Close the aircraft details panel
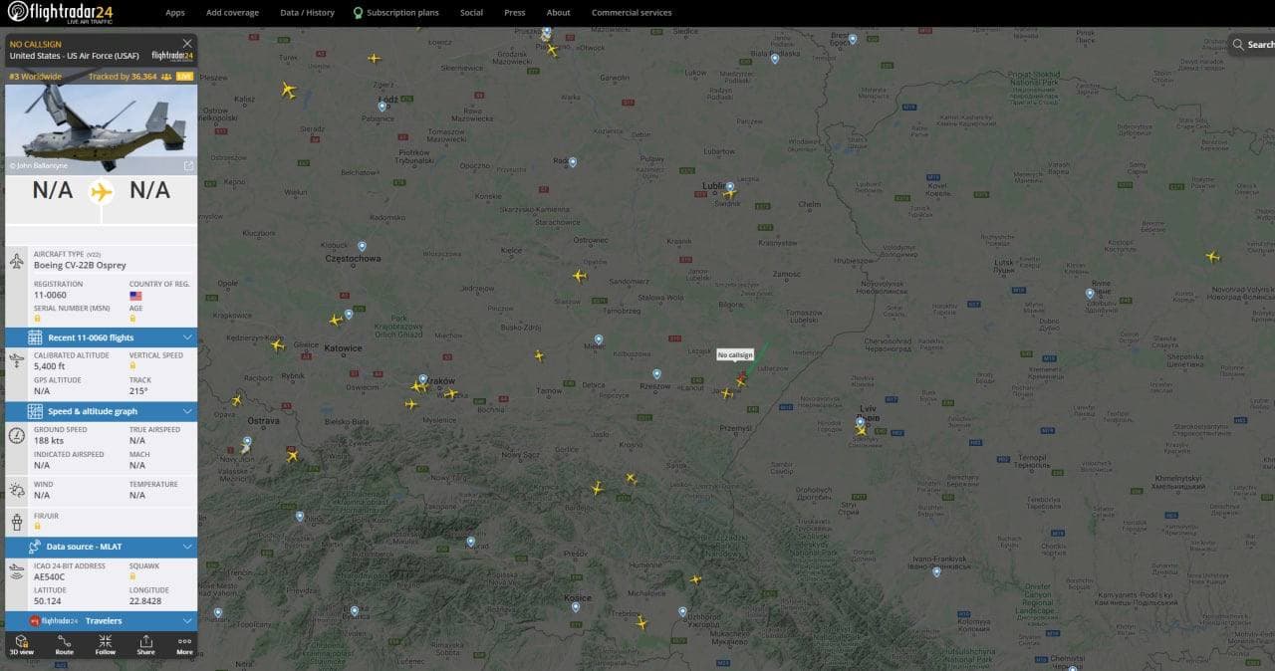1275x671 pixels. coord(187,44)
